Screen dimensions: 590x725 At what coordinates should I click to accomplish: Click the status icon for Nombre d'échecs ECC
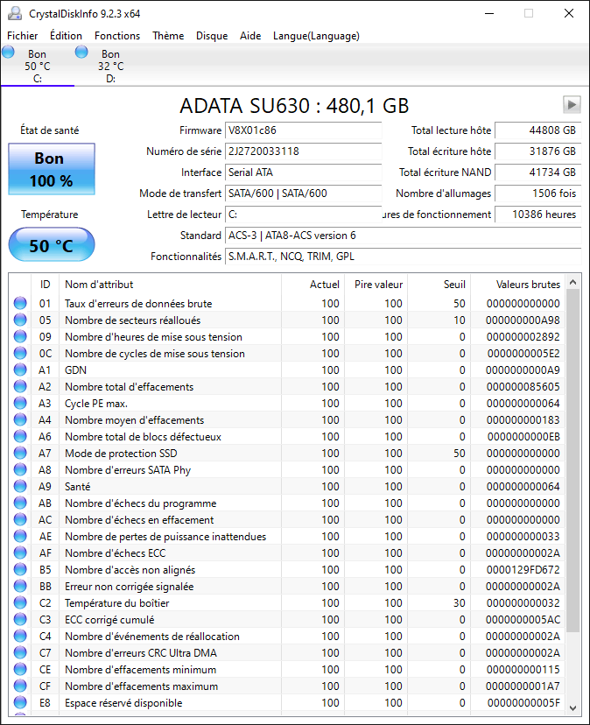20,553
